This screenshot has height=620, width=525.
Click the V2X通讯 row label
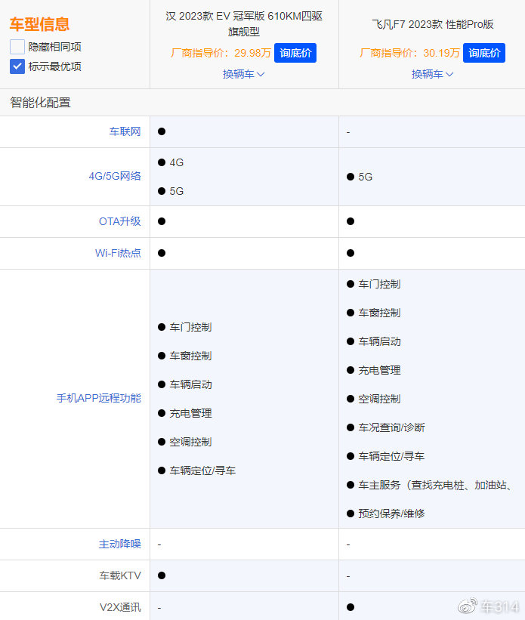click(120, 607)
